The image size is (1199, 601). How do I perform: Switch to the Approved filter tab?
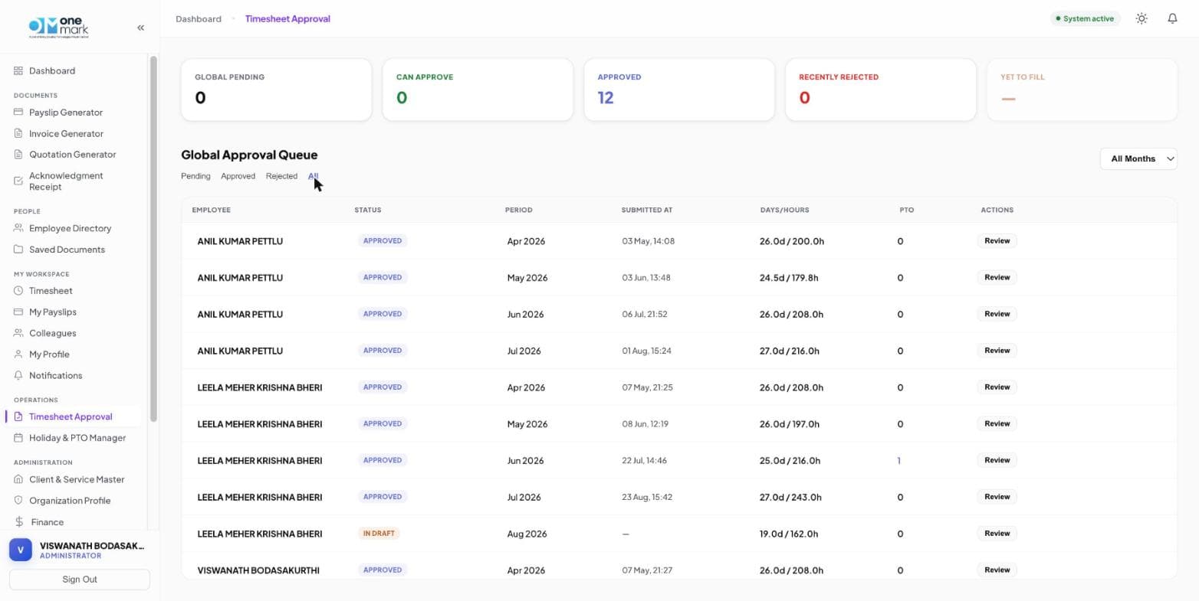click(x=238, y=176)
